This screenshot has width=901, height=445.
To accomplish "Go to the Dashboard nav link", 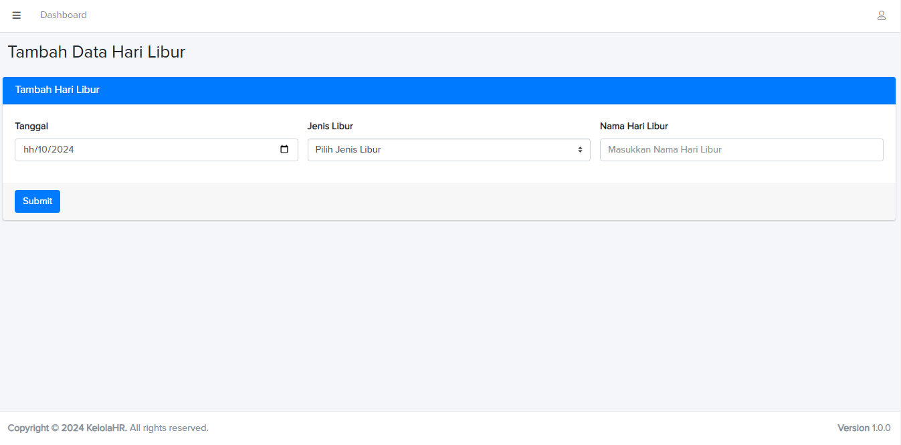I will pyautogui.click(x=64, y=15).
